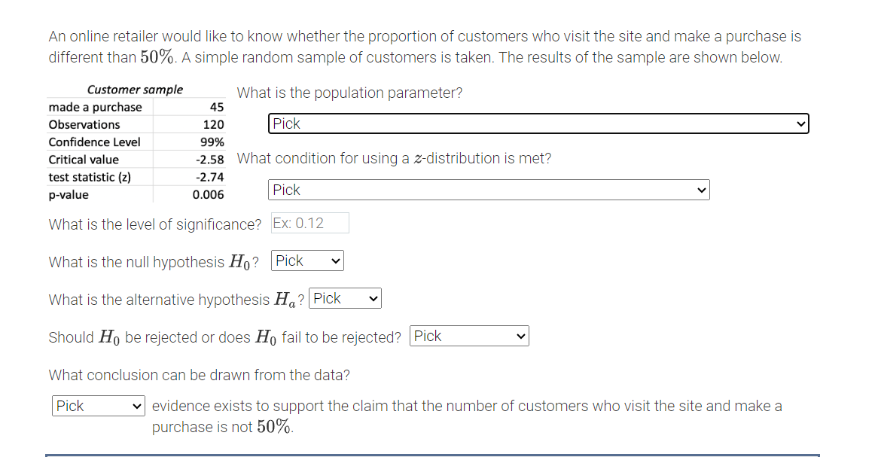This screenshot has height=457, width=878.
Task: Open the z-distribution condition Pick dropdown
Action: [488, 190]
